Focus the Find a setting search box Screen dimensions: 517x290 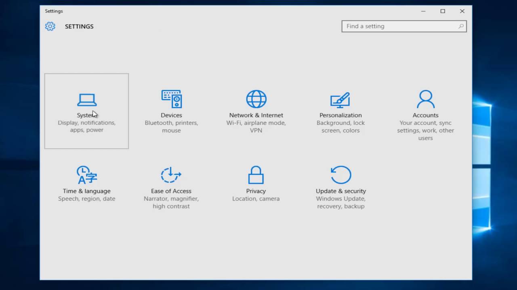(404, 26)
